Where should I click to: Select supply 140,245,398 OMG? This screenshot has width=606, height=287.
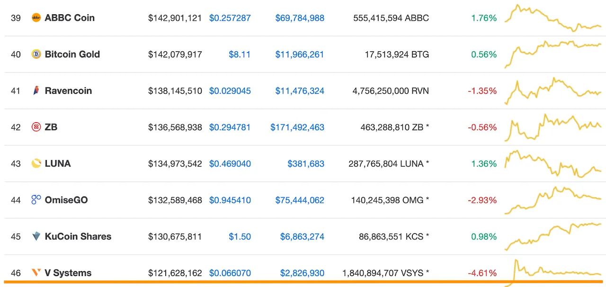[x=390, y=200]
